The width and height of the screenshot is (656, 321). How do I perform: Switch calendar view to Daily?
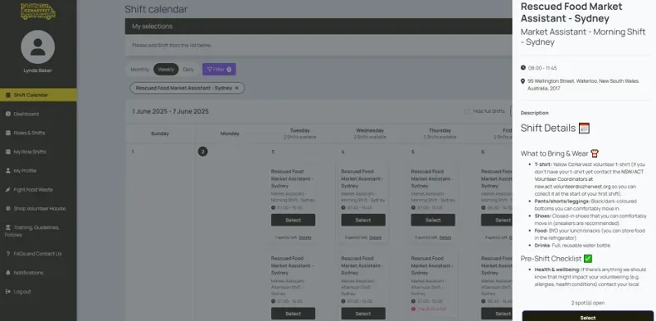[x=188, y=70]
